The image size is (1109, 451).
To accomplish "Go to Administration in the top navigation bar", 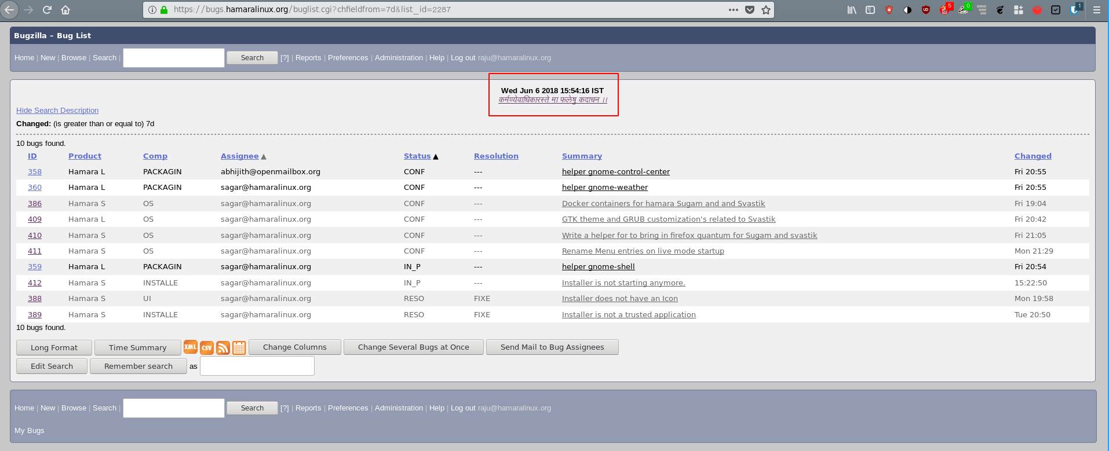I will tap(399, 58).
